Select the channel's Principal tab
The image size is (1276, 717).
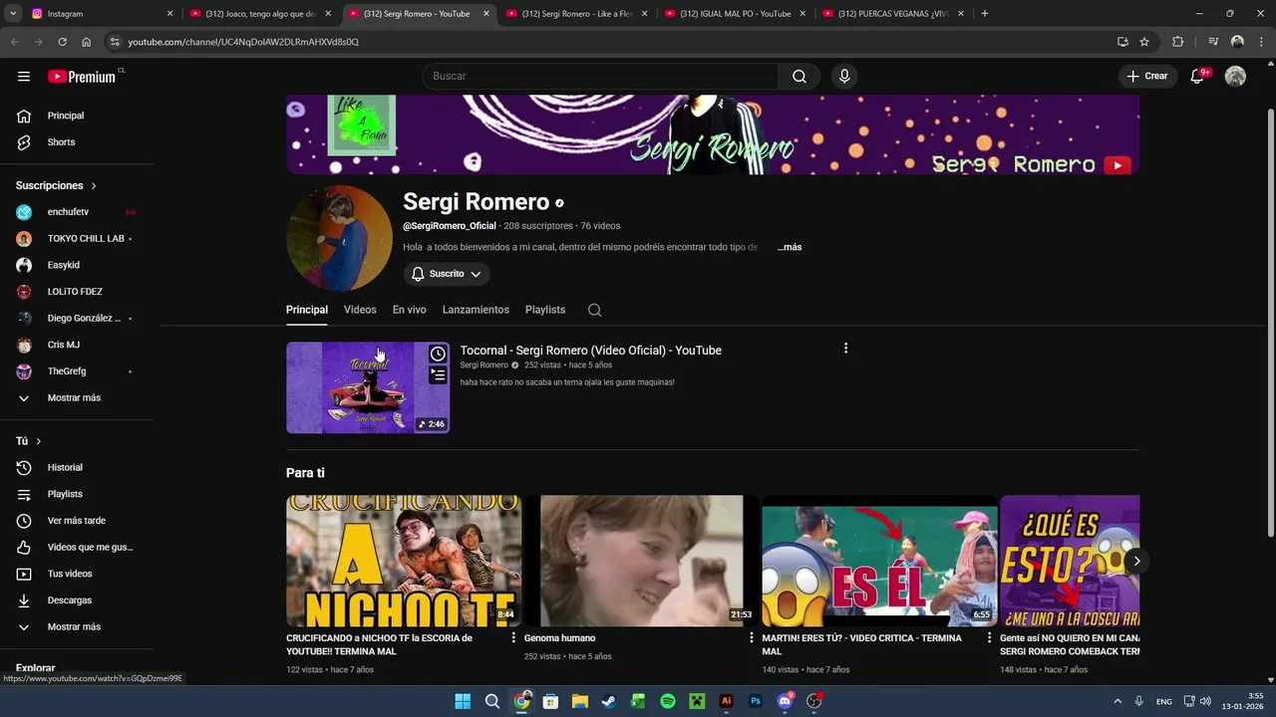tap(307, 310)
